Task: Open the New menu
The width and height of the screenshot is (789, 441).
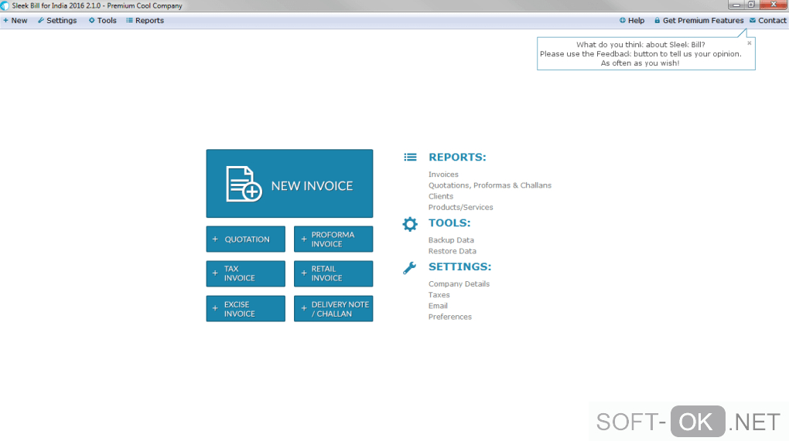Action: tap(15, 21)
